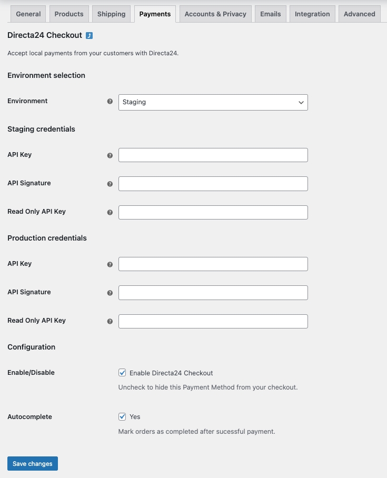Focus the Staging API Key field
The image size is (387, 478).
pos(213,155)
